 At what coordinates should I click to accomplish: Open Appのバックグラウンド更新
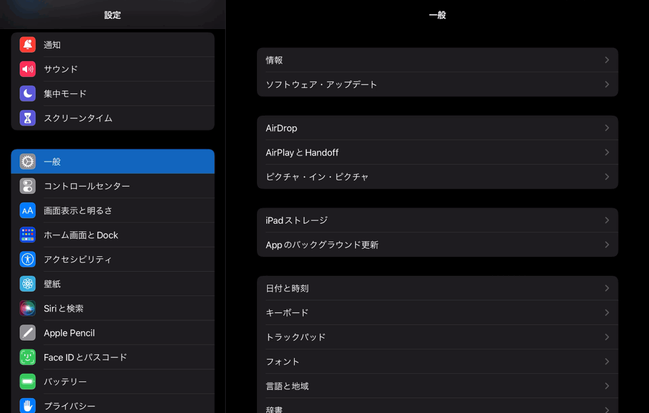[437, 245]
